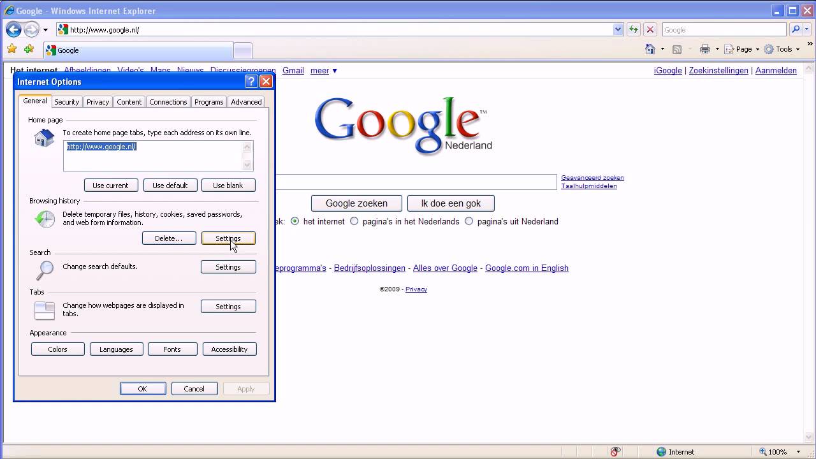Confirm dialog with OK button
816x459 pixels.
coord(143,389)
